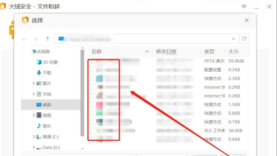Open the 火绒安全 main window menu triangle

click(244, 7)
